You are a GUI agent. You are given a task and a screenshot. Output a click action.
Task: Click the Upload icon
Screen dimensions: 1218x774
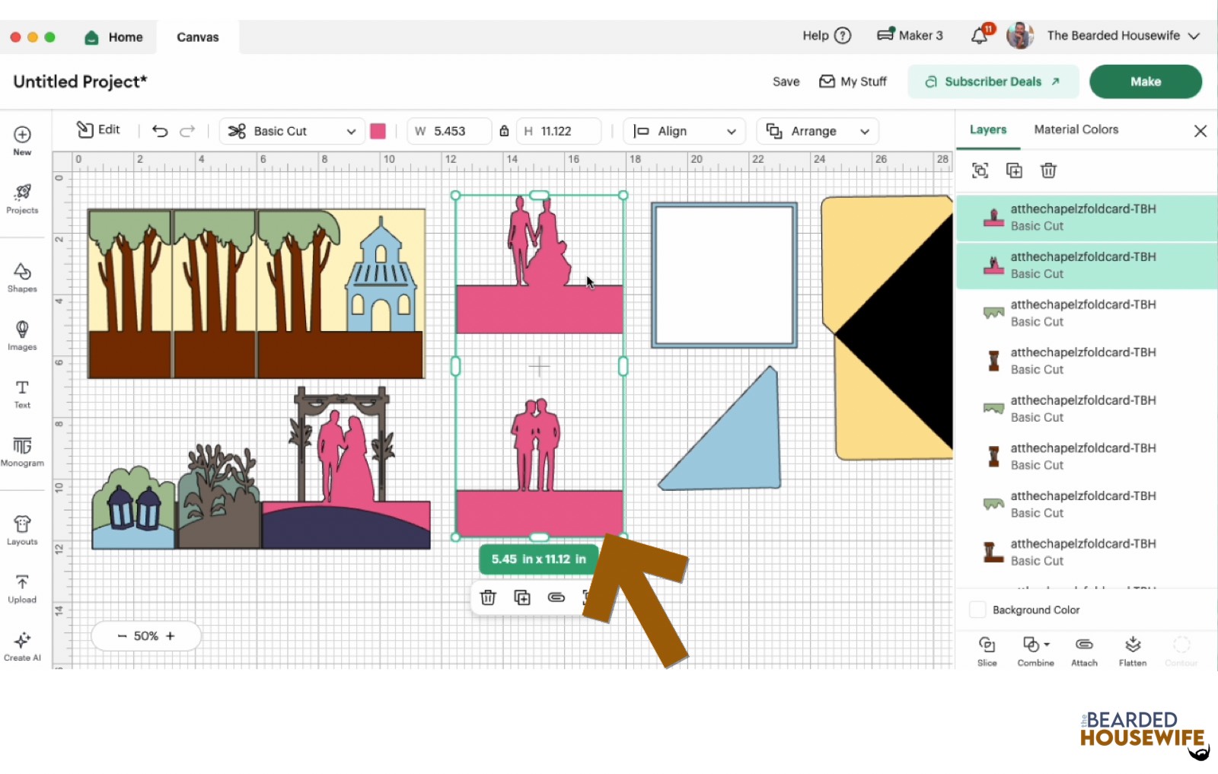click(22, 588)
